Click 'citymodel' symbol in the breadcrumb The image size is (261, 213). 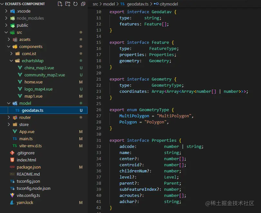169,4
